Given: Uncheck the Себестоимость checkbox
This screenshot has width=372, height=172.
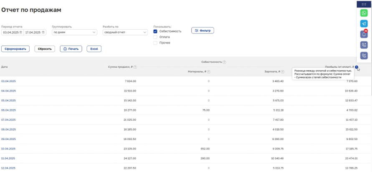Looking at the screenshot, I should point(155,31).
